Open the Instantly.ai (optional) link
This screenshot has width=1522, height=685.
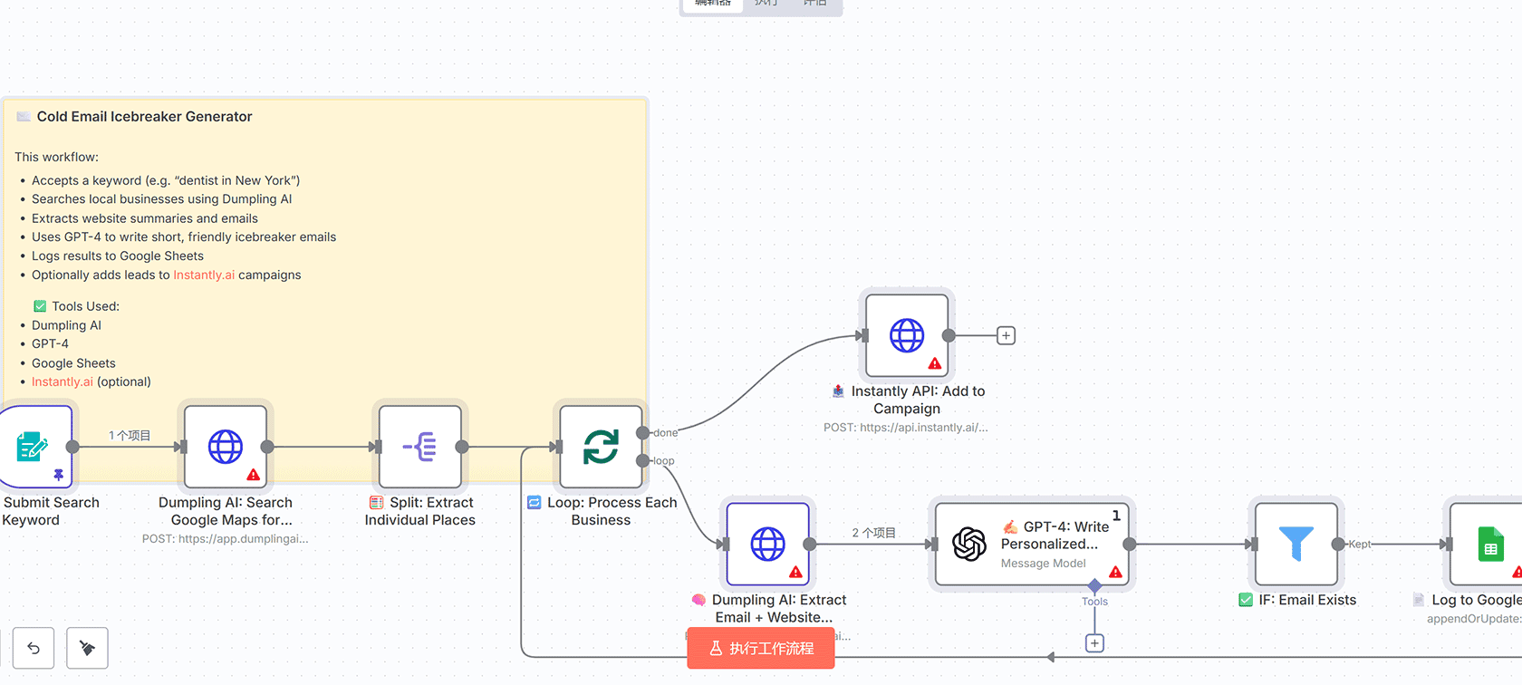click(x=63, y=381)
